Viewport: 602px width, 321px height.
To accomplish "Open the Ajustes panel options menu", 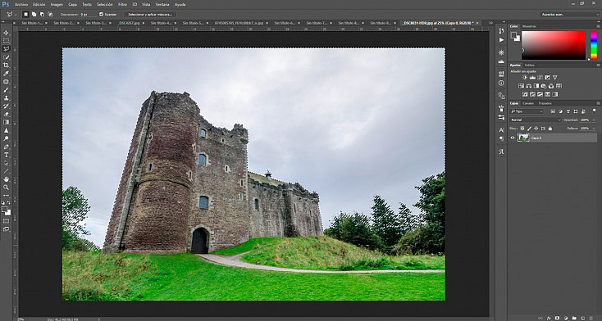I will pyautogui.click(x=598, y=66).
